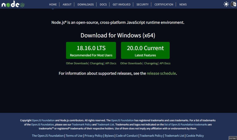Open the NEWS nav item
Screen dimensions: 237x140
[x=183, y=4]
